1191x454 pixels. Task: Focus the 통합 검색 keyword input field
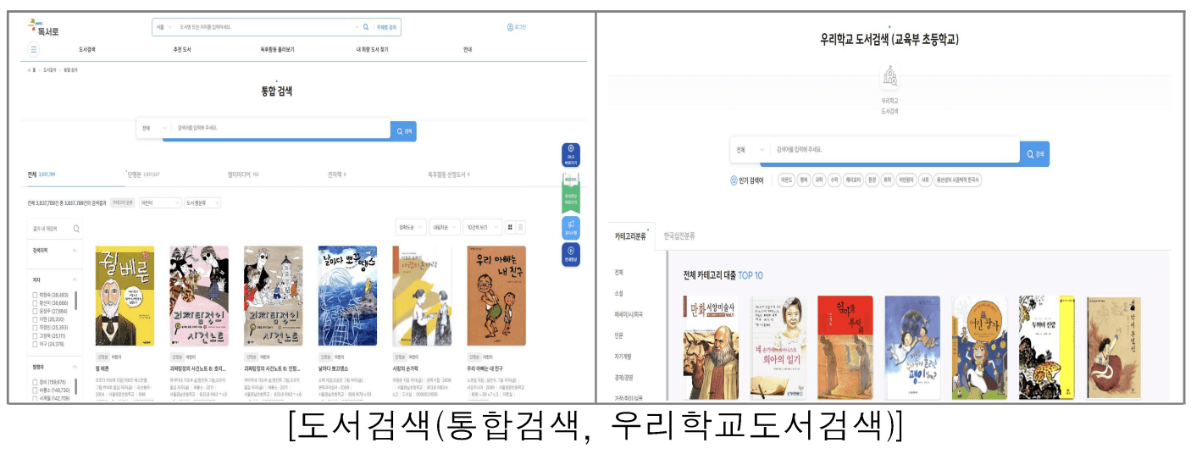pyautogui.click(x=280, y=128)
